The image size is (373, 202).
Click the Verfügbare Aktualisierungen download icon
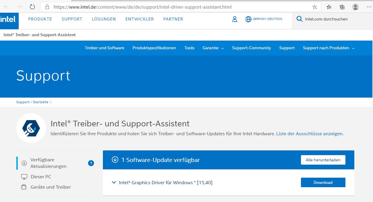coord(24,163)
